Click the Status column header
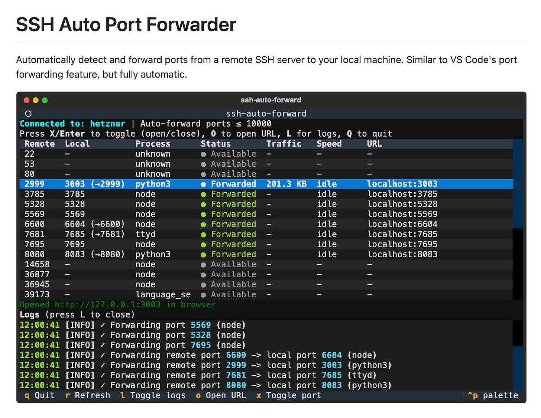Viewport: 541px width, 418px height. tap(216, 144)
